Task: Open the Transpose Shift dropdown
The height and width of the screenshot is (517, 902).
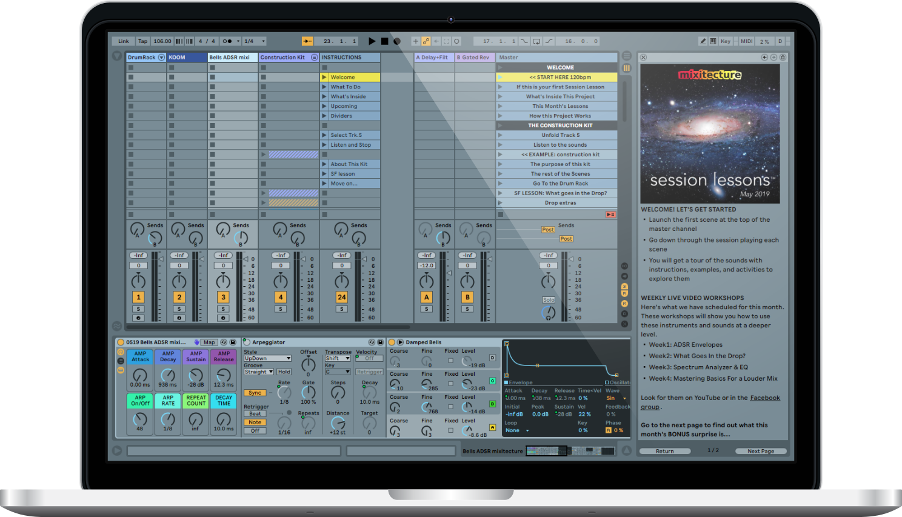Action: [338, 358]
